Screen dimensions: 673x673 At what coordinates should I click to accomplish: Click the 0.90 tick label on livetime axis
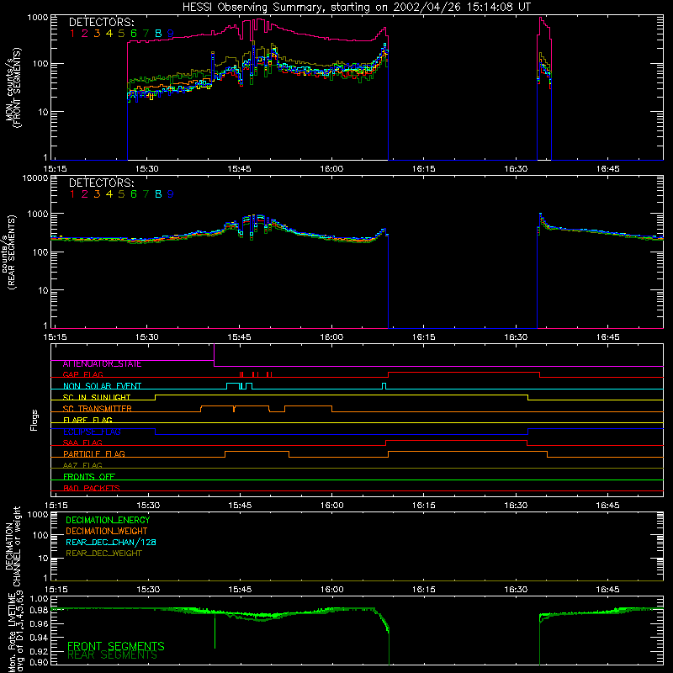tap(39, 663)
